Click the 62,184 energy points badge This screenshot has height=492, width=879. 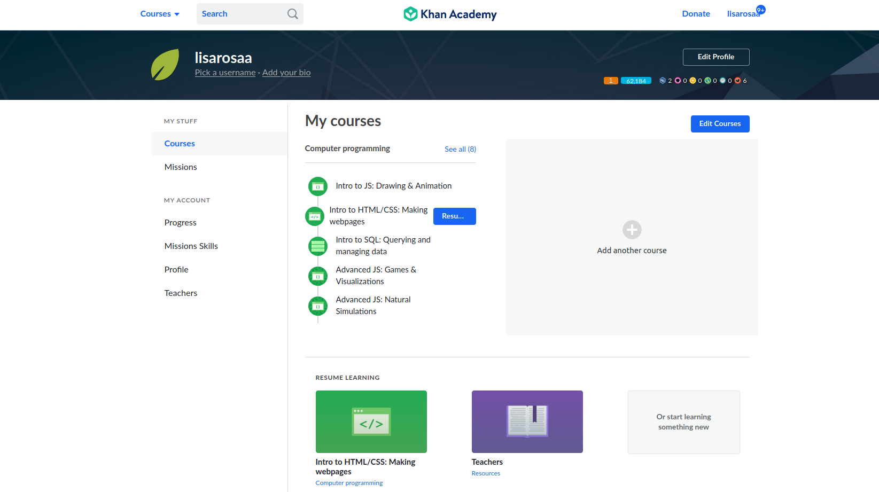click(636, 81)
